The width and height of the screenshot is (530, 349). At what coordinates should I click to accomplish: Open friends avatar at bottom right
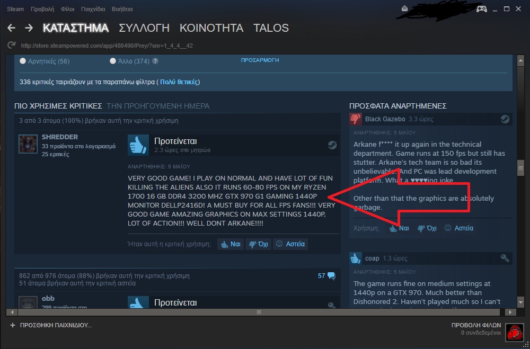tap(514, 332)
